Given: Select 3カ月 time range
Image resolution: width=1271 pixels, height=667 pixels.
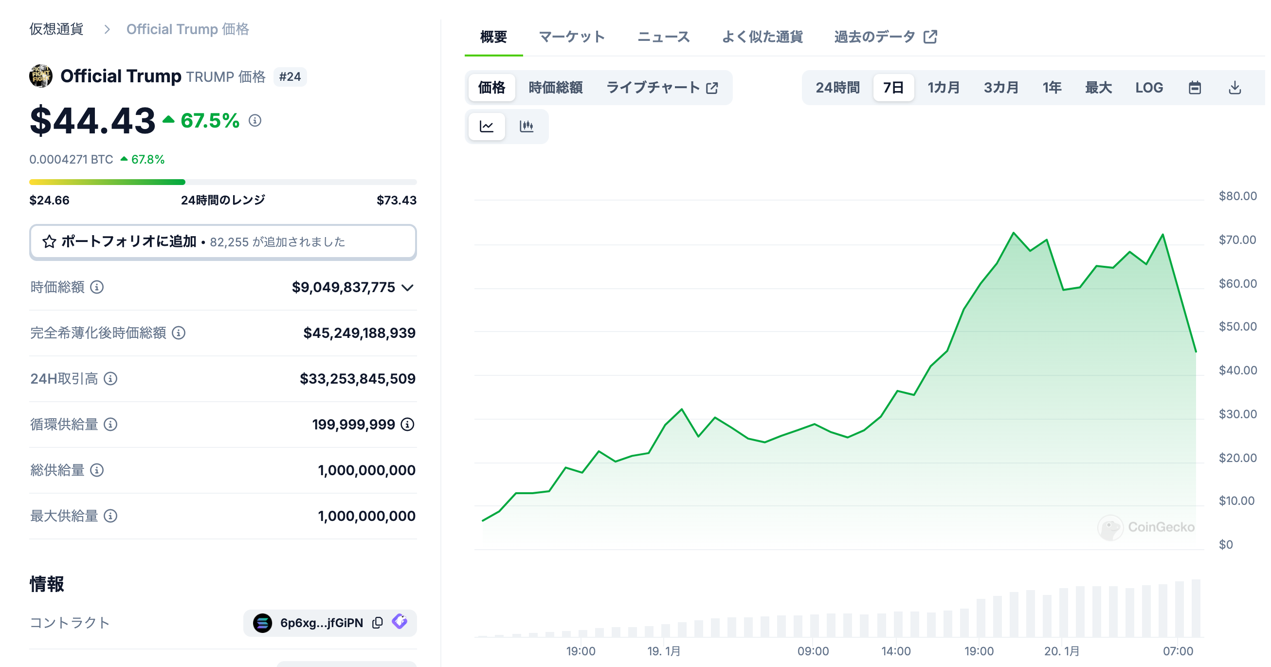Looking at the screenshot, I should [1001, 88].
